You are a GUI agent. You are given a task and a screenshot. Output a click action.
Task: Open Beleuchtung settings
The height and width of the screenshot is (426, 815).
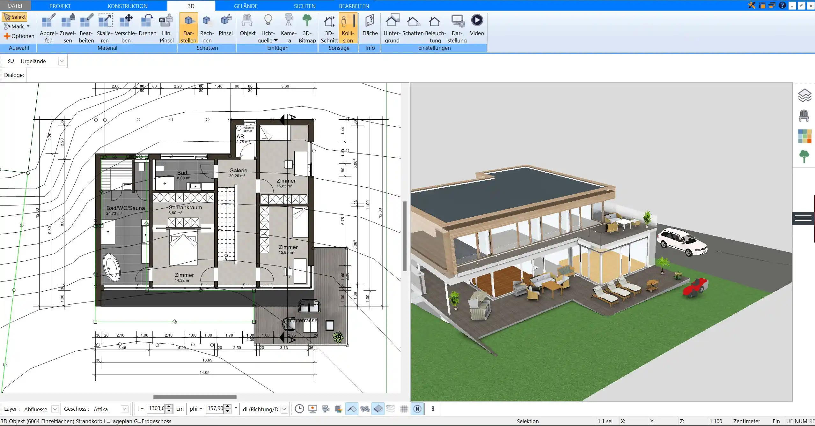(x=435, y=28)
